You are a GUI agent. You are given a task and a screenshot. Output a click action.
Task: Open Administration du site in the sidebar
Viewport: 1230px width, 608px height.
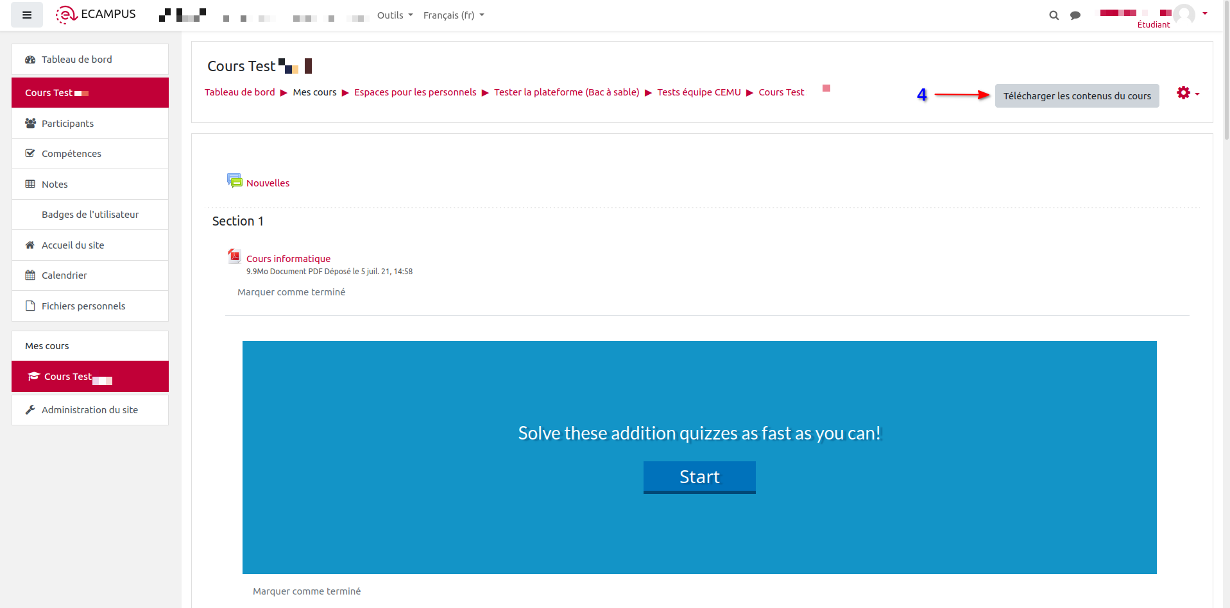click(90, 410)
